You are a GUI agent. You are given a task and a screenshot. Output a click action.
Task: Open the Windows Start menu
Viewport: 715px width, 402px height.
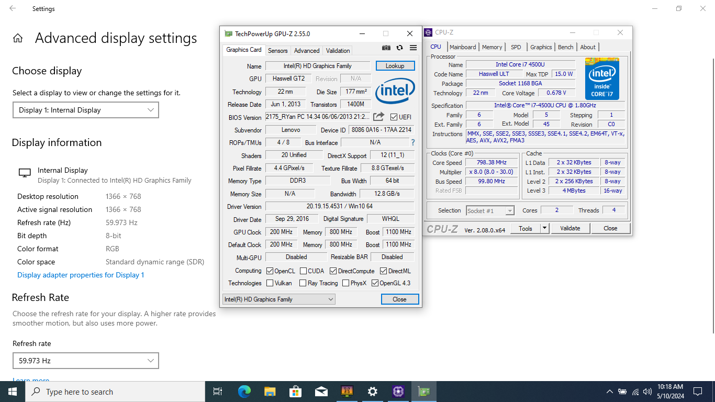click(12, 392)
